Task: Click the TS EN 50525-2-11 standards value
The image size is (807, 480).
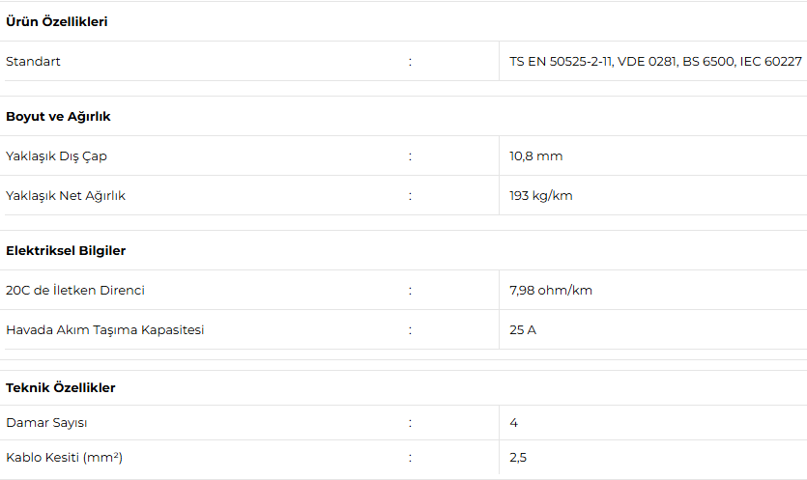Action: 655,61
